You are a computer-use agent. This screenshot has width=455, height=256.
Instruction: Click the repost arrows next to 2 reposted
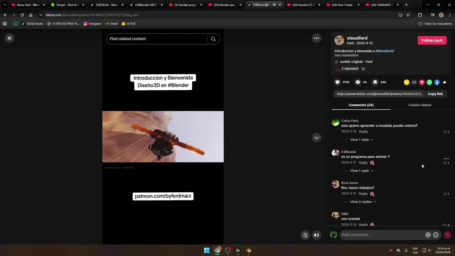pos(363,69)
